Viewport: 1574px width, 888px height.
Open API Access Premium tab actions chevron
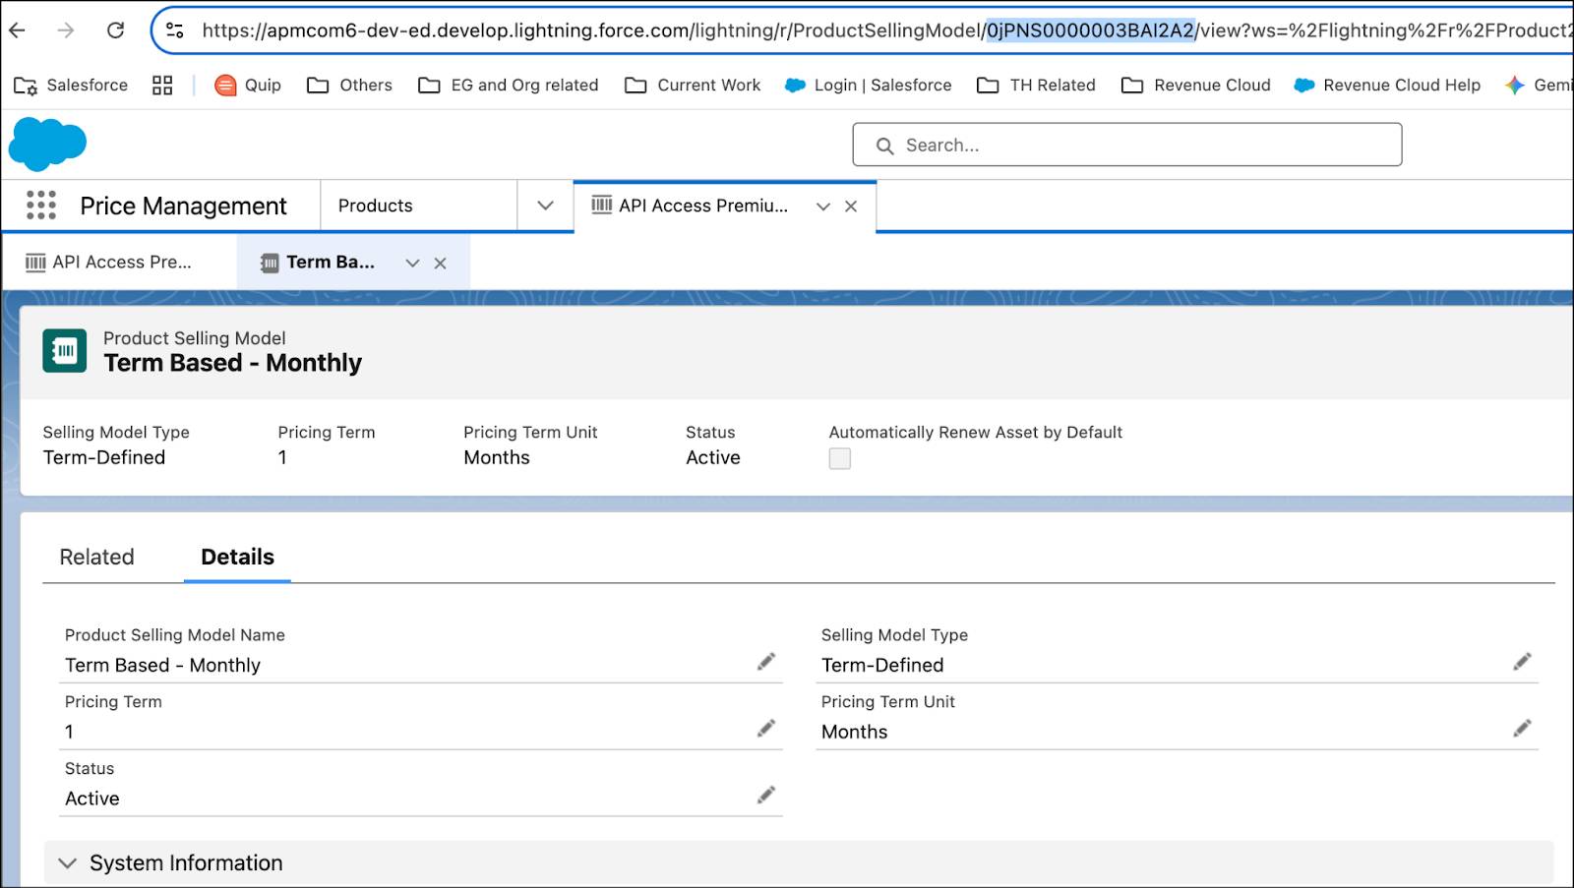click(823, 207)
